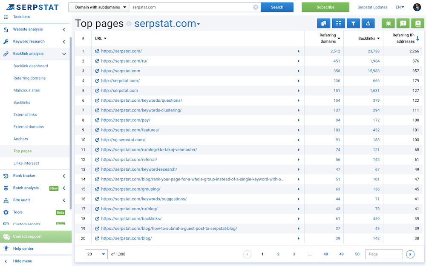Viewport: 426px width, 266px height.
Task: Open external link icon for https://serpstat.com/blog/
Action: [97, 239]
